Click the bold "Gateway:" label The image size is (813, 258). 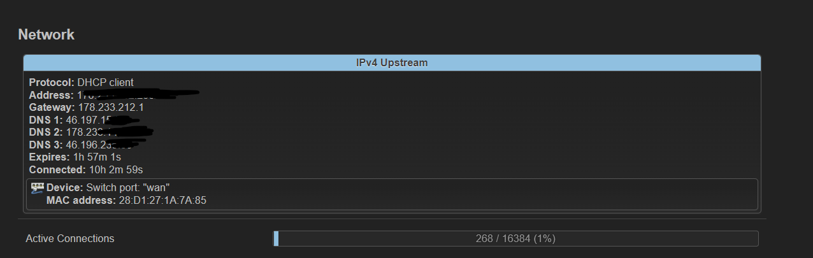52,107
